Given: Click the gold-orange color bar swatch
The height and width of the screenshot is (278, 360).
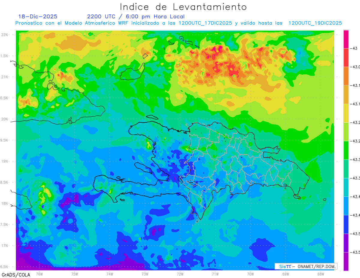Looking at the screenshot, I should click(346, 95).
